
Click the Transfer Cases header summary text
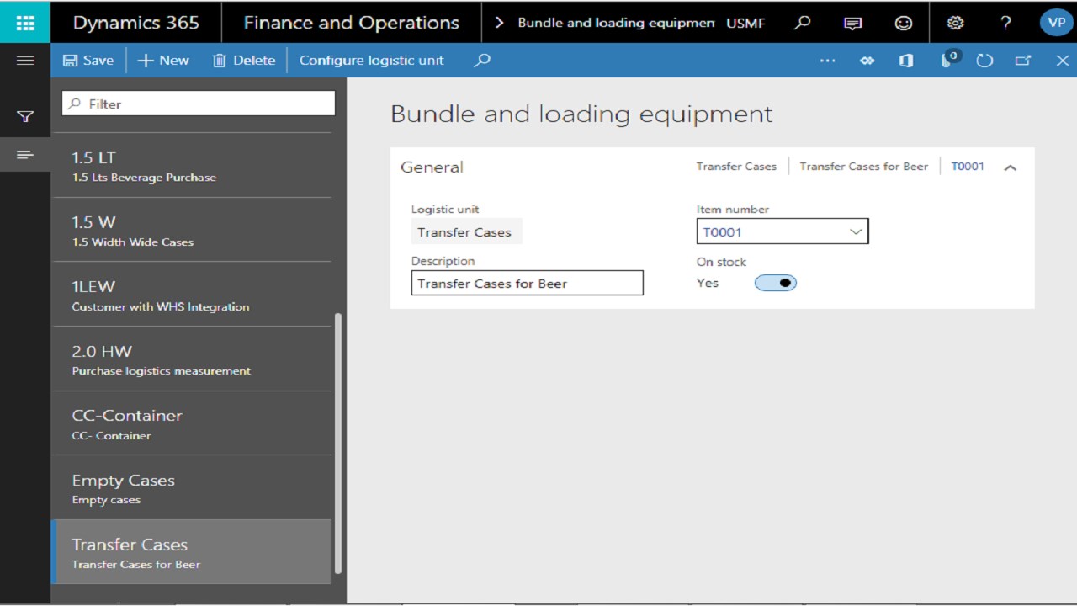736,167
